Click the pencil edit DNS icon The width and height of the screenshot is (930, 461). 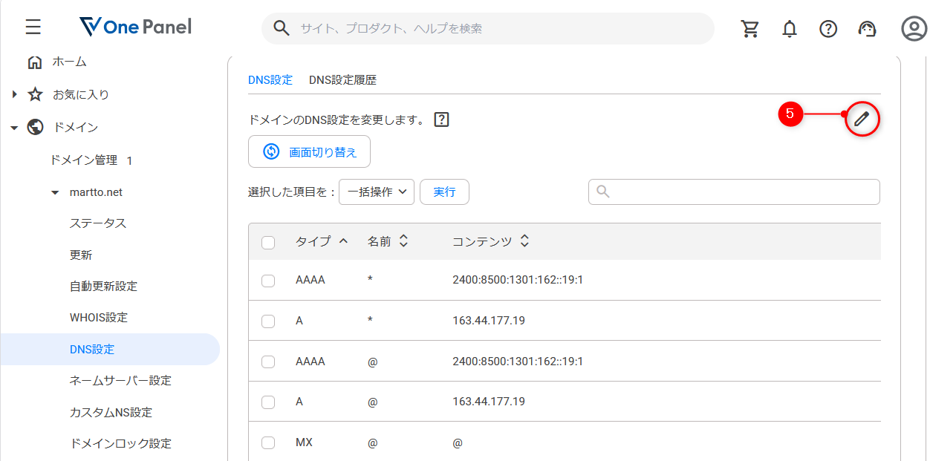[x=862, y=118]
